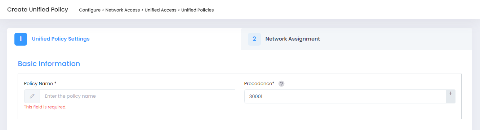Viewport: 480px width, 130px height.
Task: Click the Precedence field showing 30001
Action: click(345, 96)
